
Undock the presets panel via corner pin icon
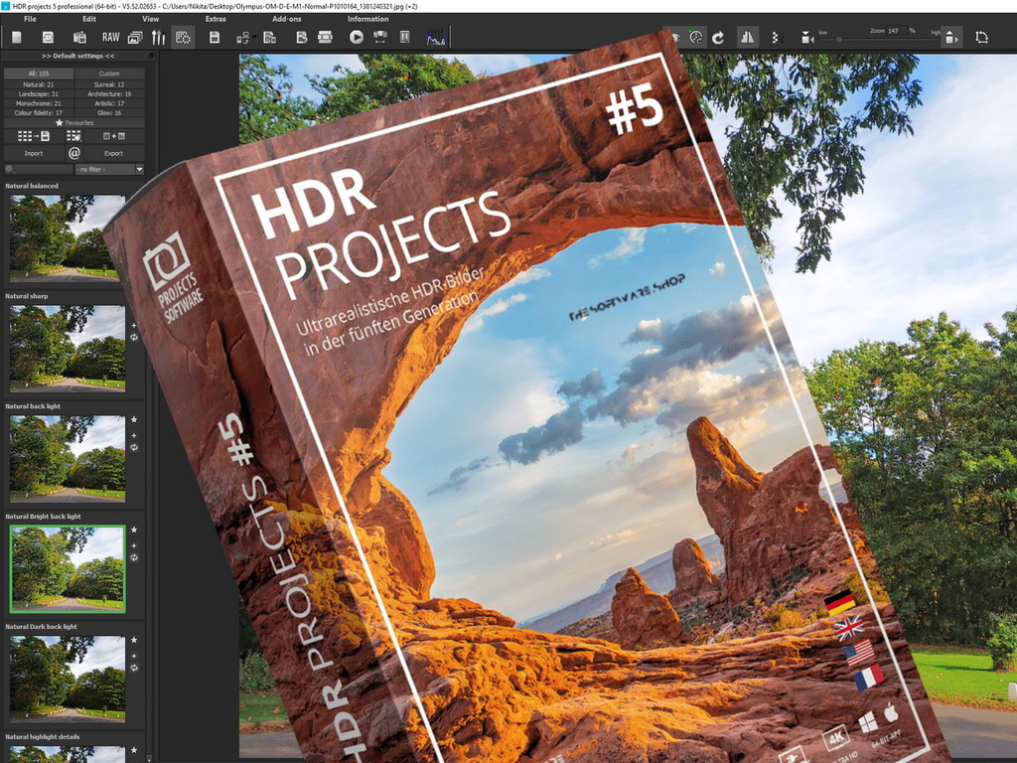tap(151, 56)
